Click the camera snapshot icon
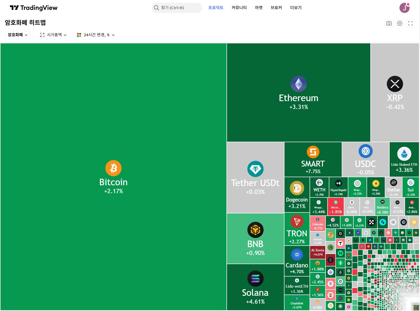Image resolution: width=420 pixels, height=311 pixels. coord(389,23)
